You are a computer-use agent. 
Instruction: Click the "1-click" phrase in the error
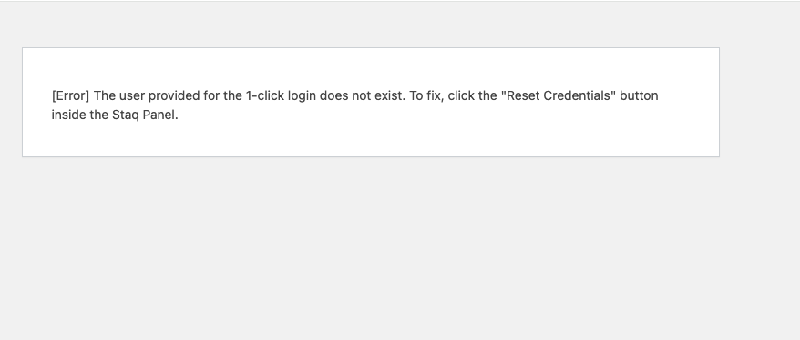point(265,95)
